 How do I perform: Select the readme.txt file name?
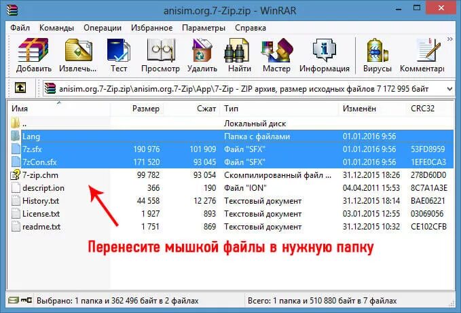point(41,227)
